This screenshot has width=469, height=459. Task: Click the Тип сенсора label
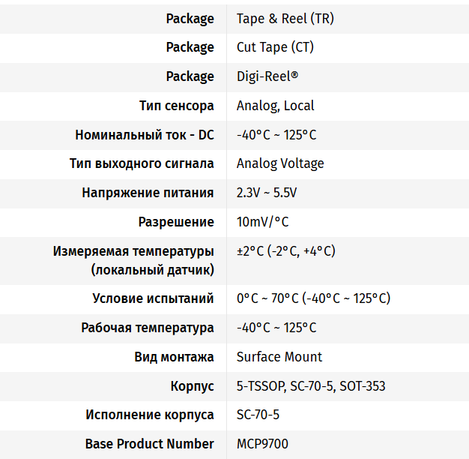coord(176,106)
